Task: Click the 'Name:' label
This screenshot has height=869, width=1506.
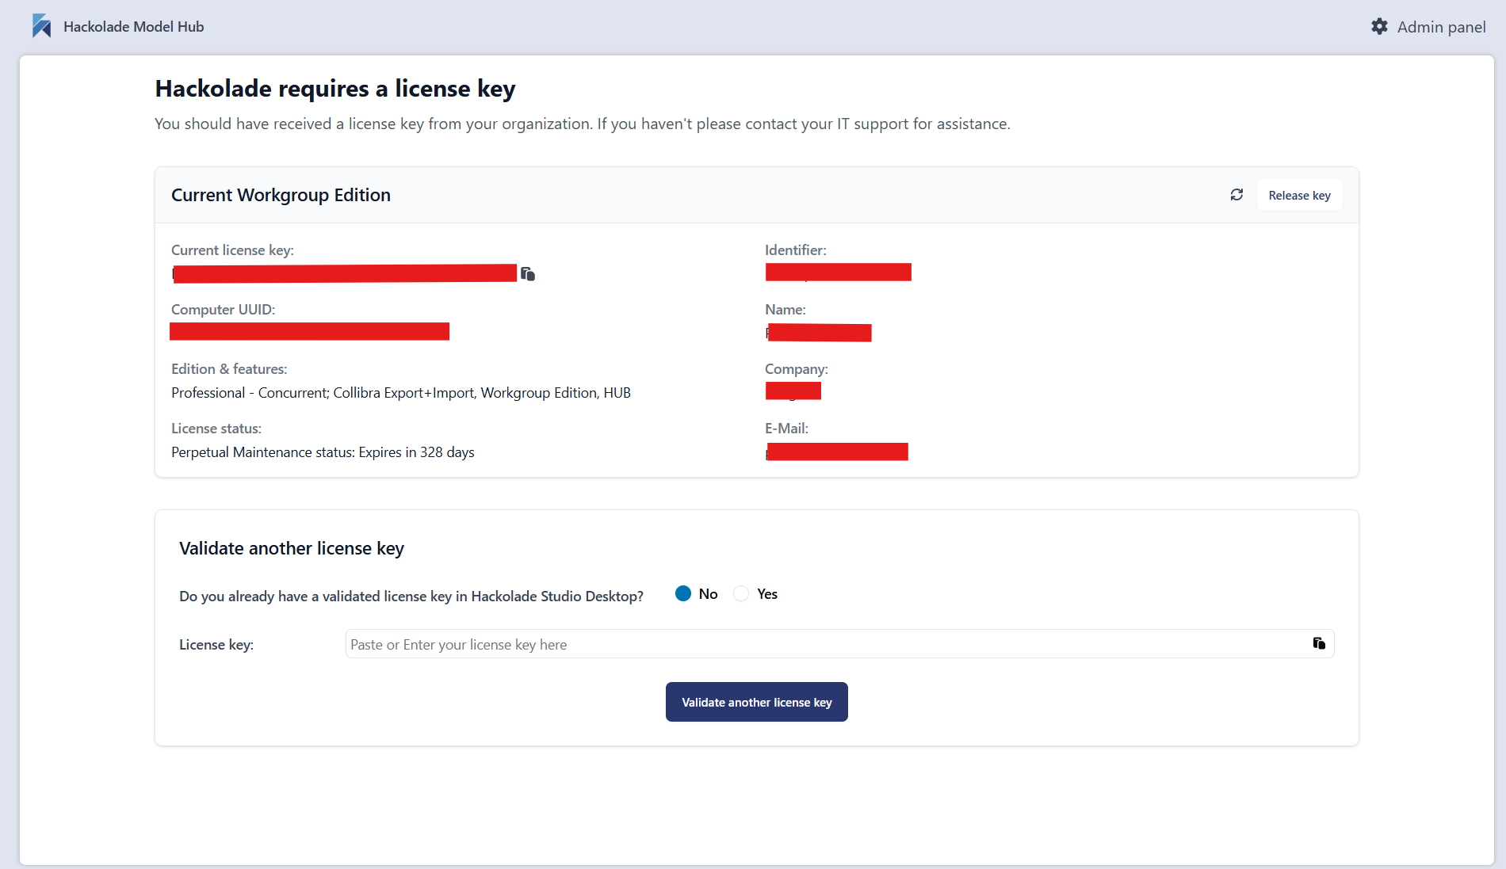Action: (785, 310)
